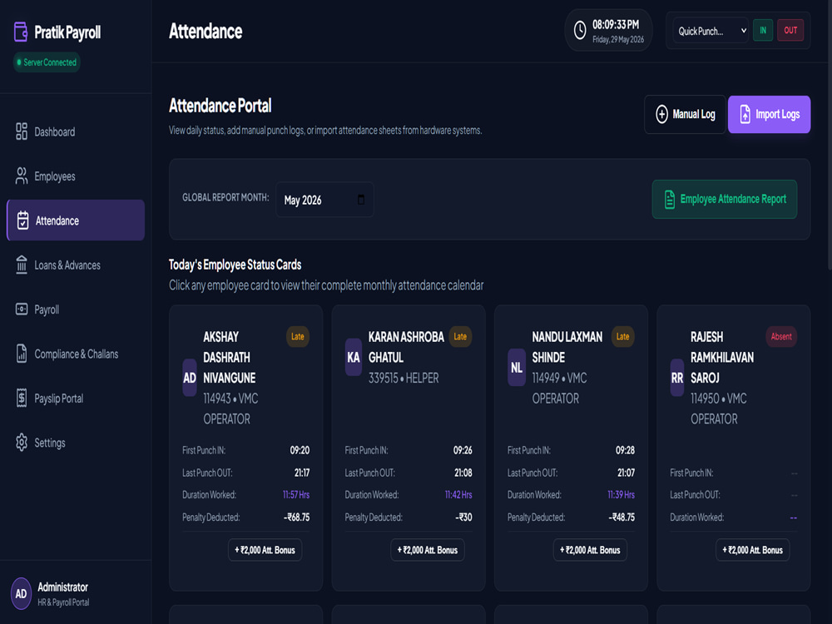
Task: Open the Settings menu item
Action: [x=76, y=443]
